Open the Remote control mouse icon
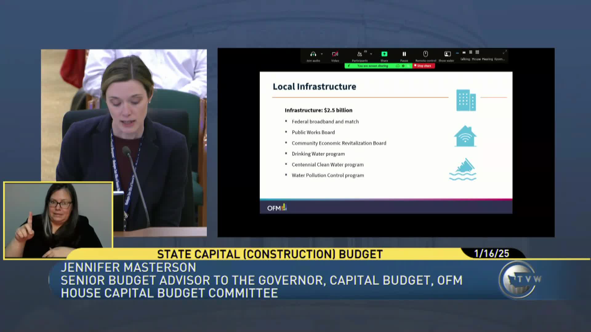The width and height of the screenshot is (591, 332). click(425, 54)
